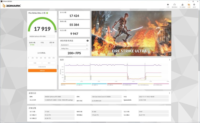Click the 97.23 FPS graphics test 1 value

pyautogui.click(x=59, y=115)
